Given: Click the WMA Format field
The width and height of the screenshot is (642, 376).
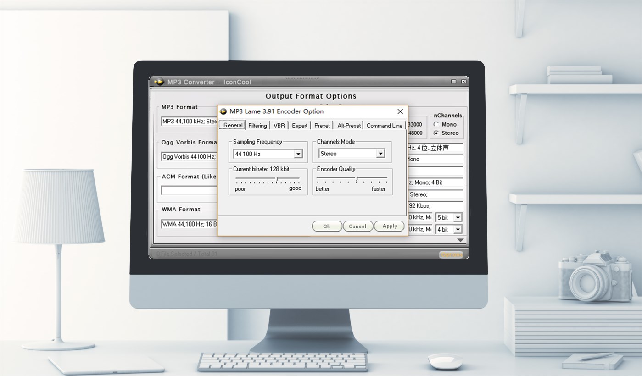Looking at the screenshot, I should click(189, 224).
